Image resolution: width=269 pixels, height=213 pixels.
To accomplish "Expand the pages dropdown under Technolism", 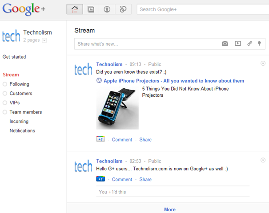I will click(44, 40).
